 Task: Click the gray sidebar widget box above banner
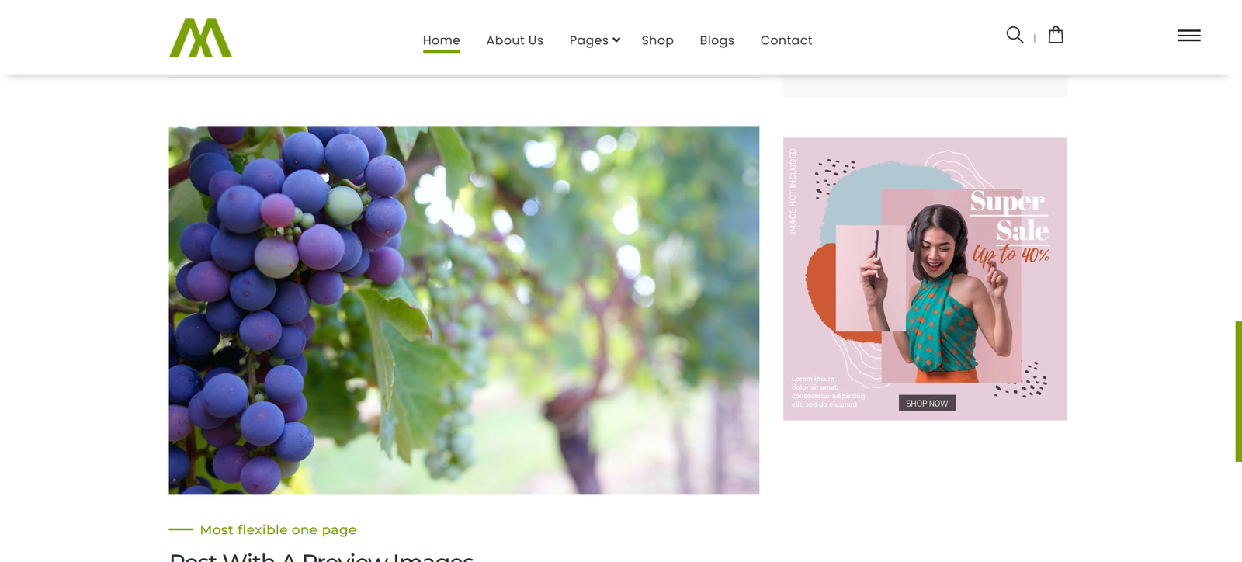pos(925,85)
